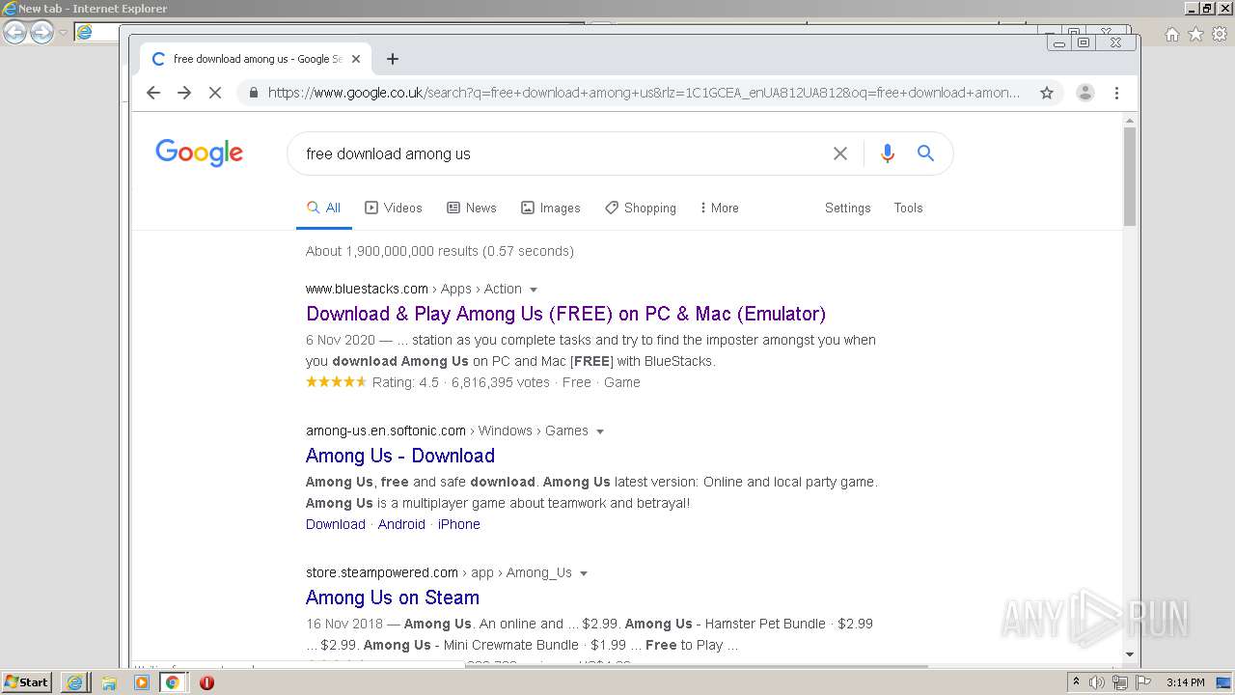Open the Windows Start button
This screenshot has height=695, width=1235.
pyautogui.click(x=26, y=682)
